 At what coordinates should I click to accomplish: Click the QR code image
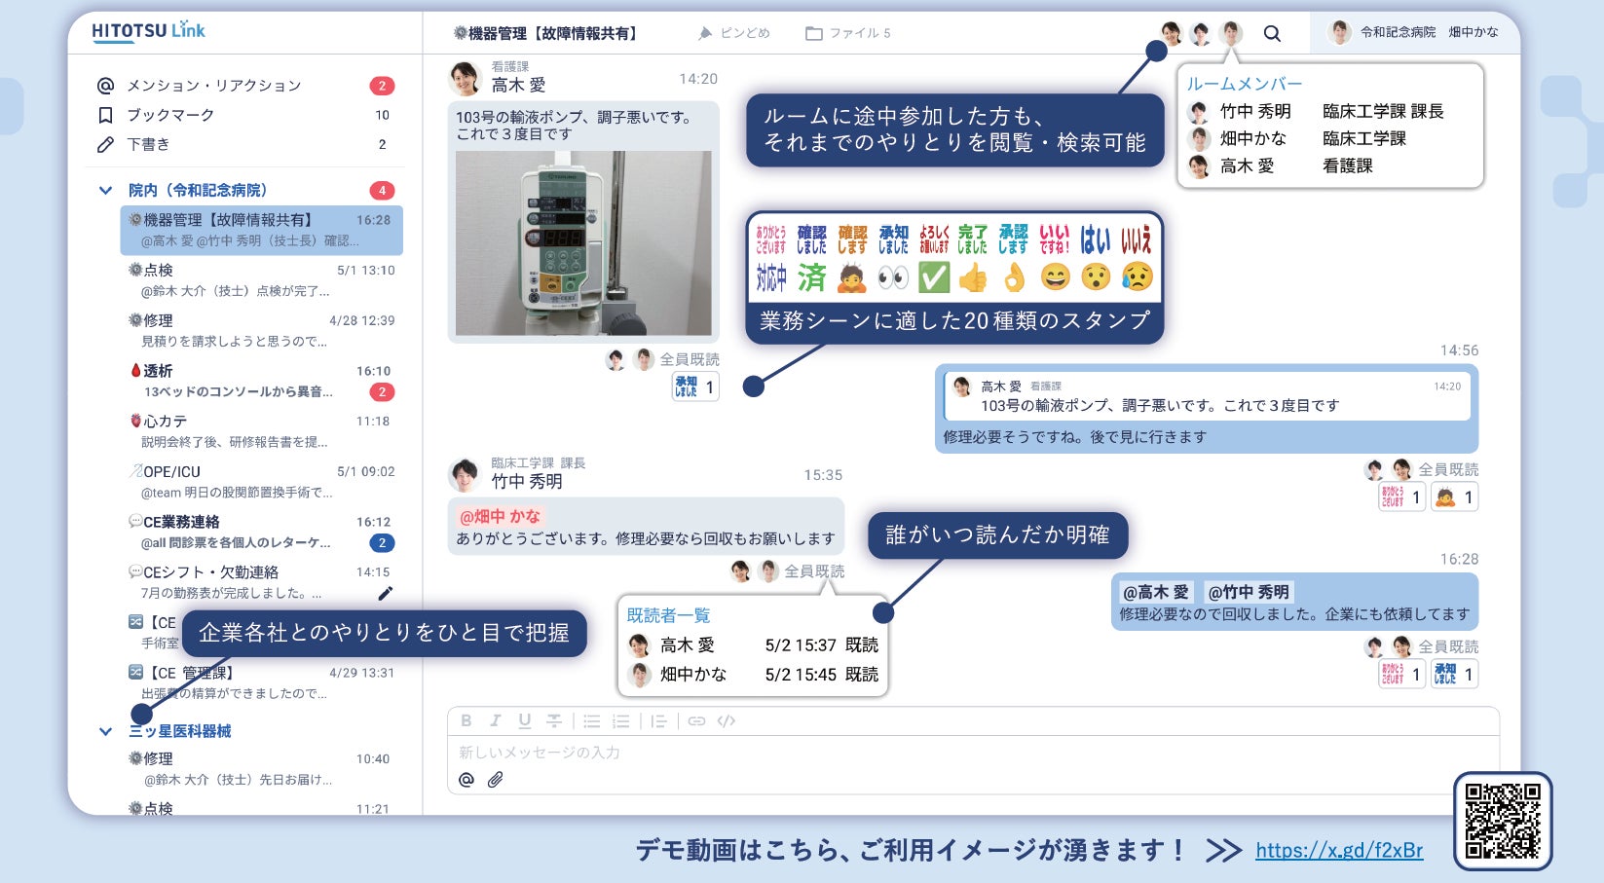coord(1503,822)
